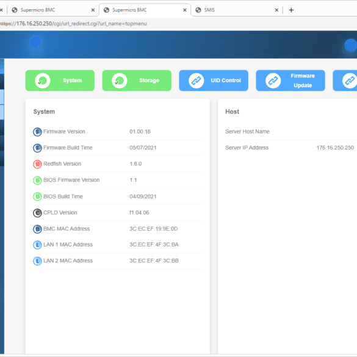Click the address bar URL
Screen dimensions: 357x357
pos(73,24)
